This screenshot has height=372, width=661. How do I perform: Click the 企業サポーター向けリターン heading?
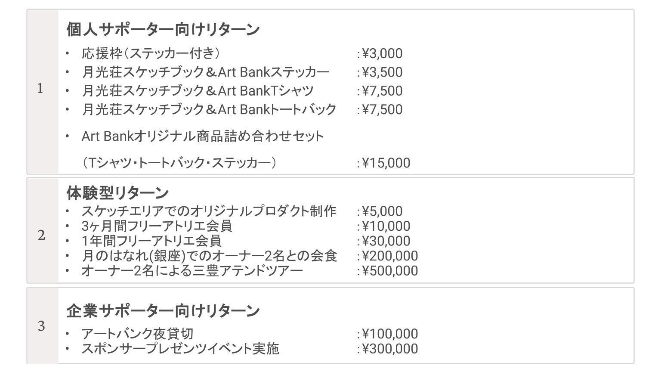[163, 310]
